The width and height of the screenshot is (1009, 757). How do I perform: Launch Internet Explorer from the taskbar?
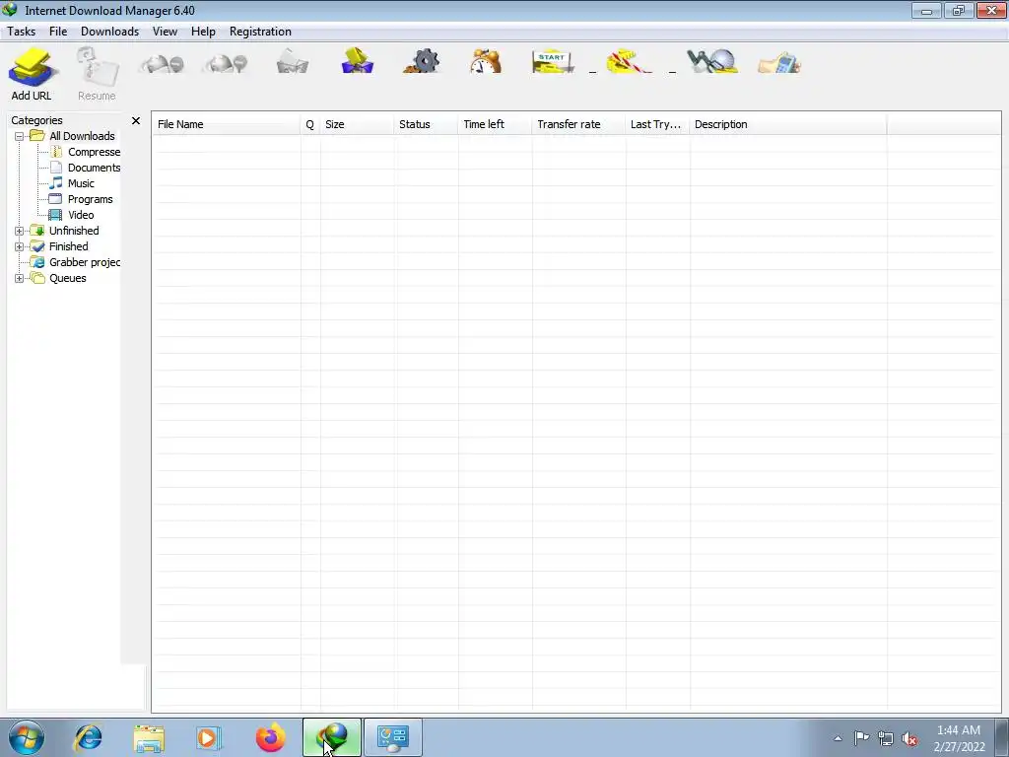[x=88, y=737]
